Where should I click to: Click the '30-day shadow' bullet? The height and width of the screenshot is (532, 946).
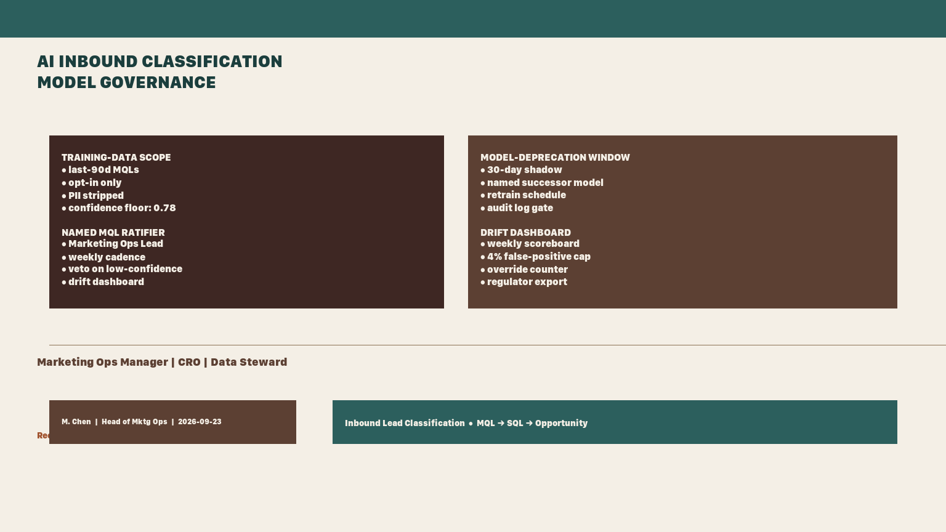pyautogui.click(x=521, y=170)
